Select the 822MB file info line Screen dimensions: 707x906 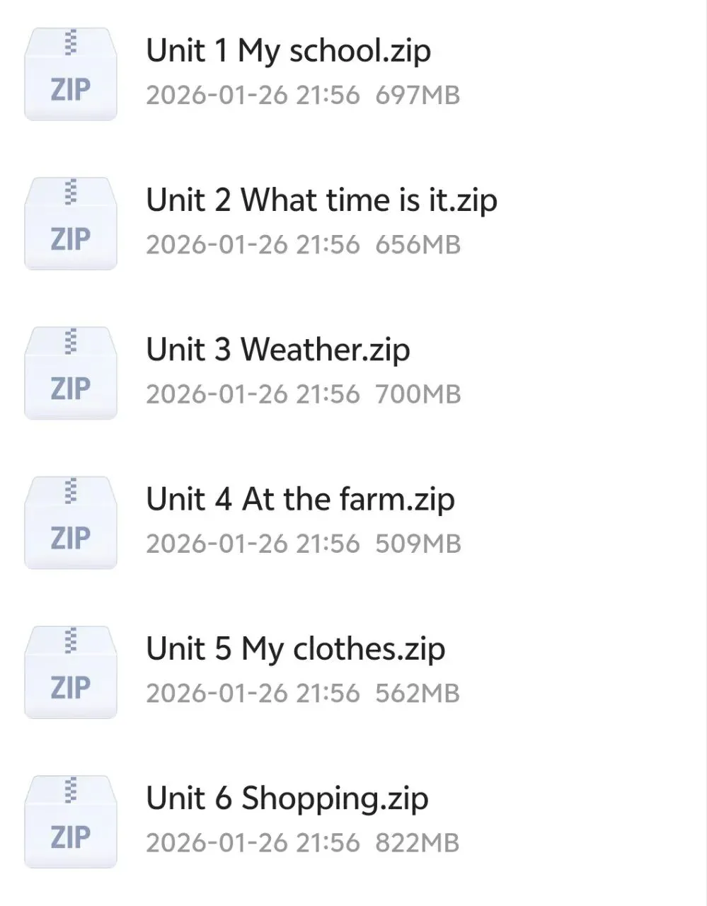click(x=303, y=843)
